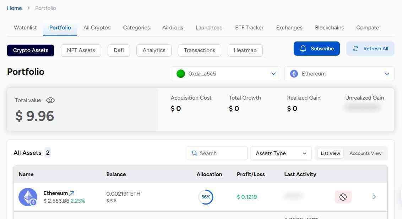Open the Categories tab
The width and height of the screenshot is (402, 219).
click(136, 28)
